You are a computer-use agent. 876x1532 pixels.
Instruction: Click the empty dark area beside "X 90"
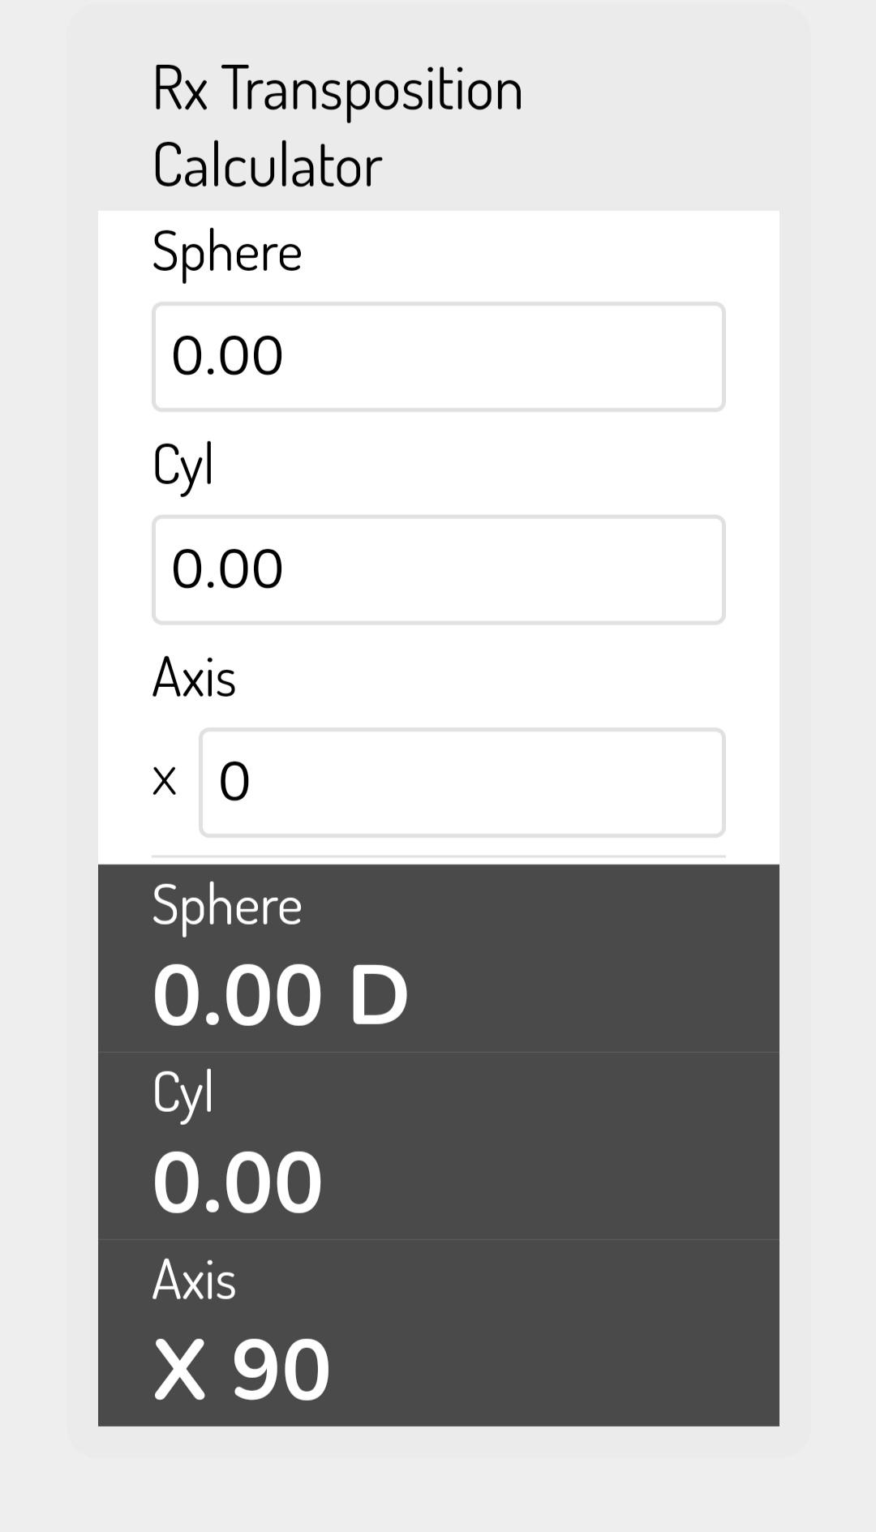coord(568,1371)
